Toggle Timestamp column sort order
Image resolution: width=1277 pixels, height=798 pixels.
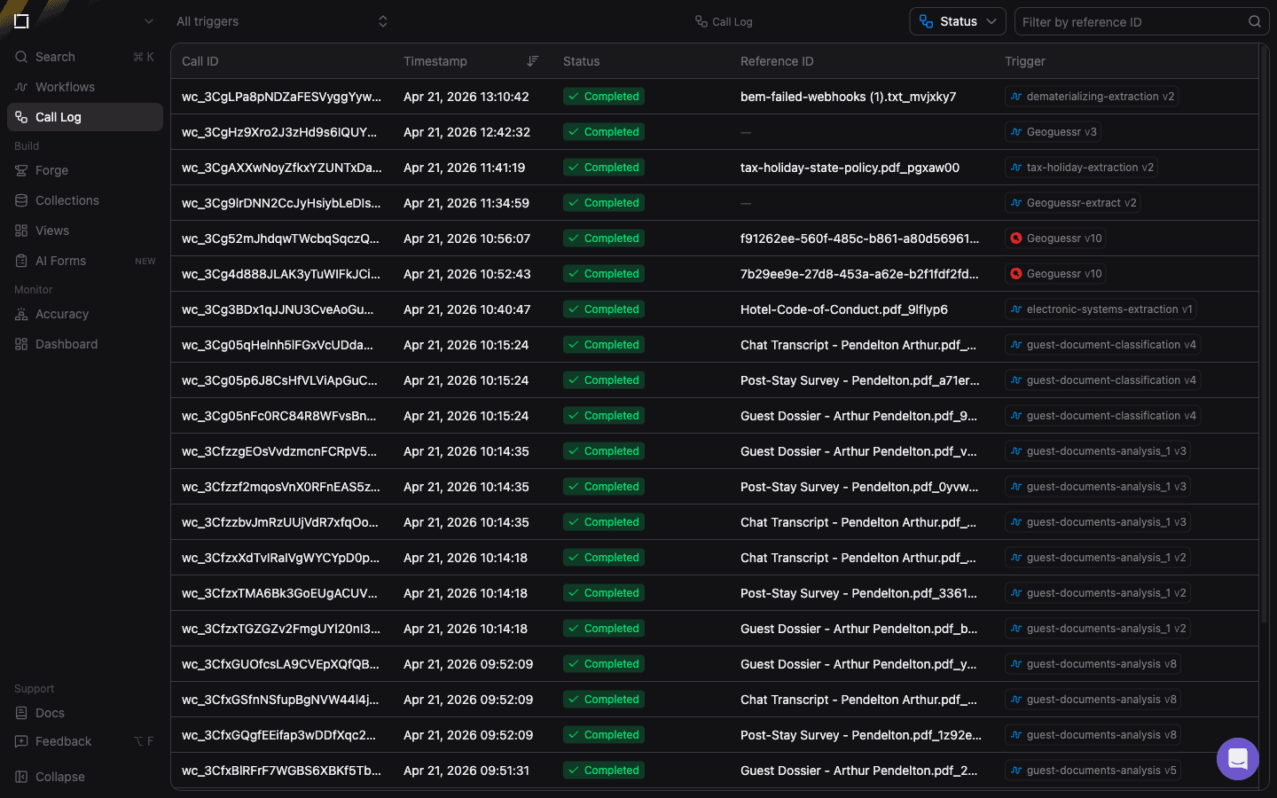(x=532, y=61)
